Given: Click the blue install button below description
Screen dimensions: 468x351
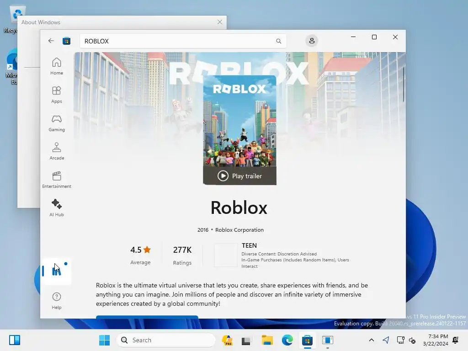Looking at the screenshot, I should coord(147,317).
